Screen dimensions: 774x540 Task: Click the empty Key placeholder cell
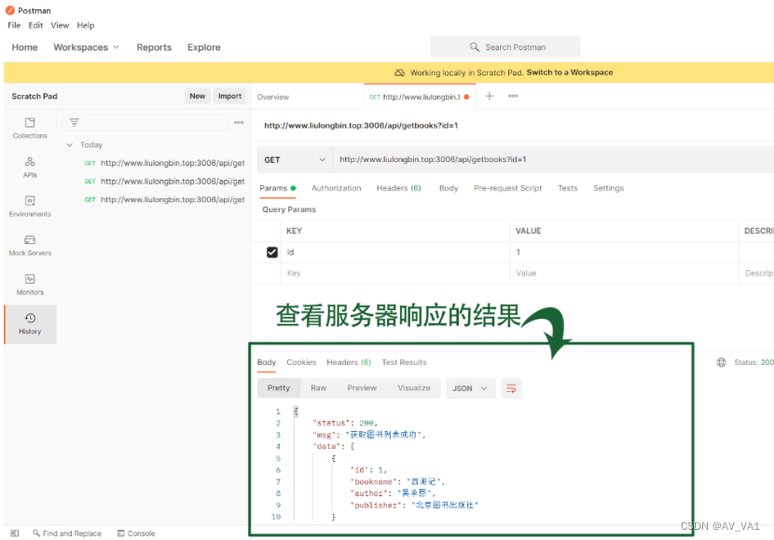click(x=395, y=274)
